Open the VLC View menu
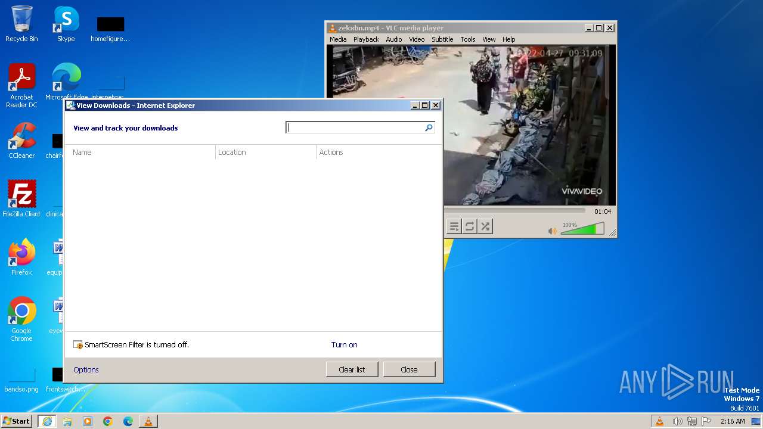The image size is (763, 429). (489, 39)
